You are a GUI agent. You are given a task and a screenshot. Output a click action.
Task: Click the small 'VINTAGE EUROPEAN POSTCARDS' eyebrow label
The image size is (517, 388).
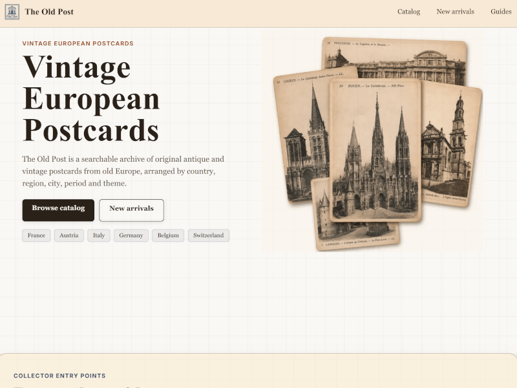[x=78, y=43]
